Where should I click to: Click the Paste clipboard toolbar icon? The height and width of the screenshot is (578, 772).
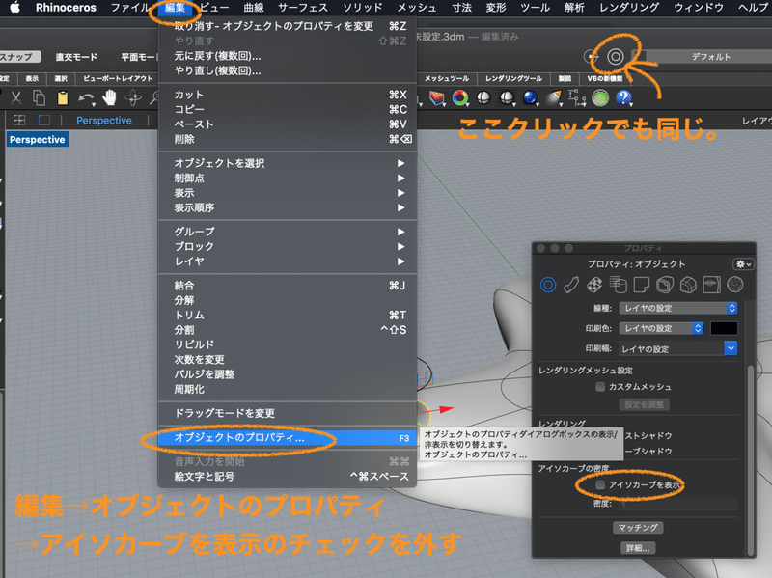tap(63, 98)
